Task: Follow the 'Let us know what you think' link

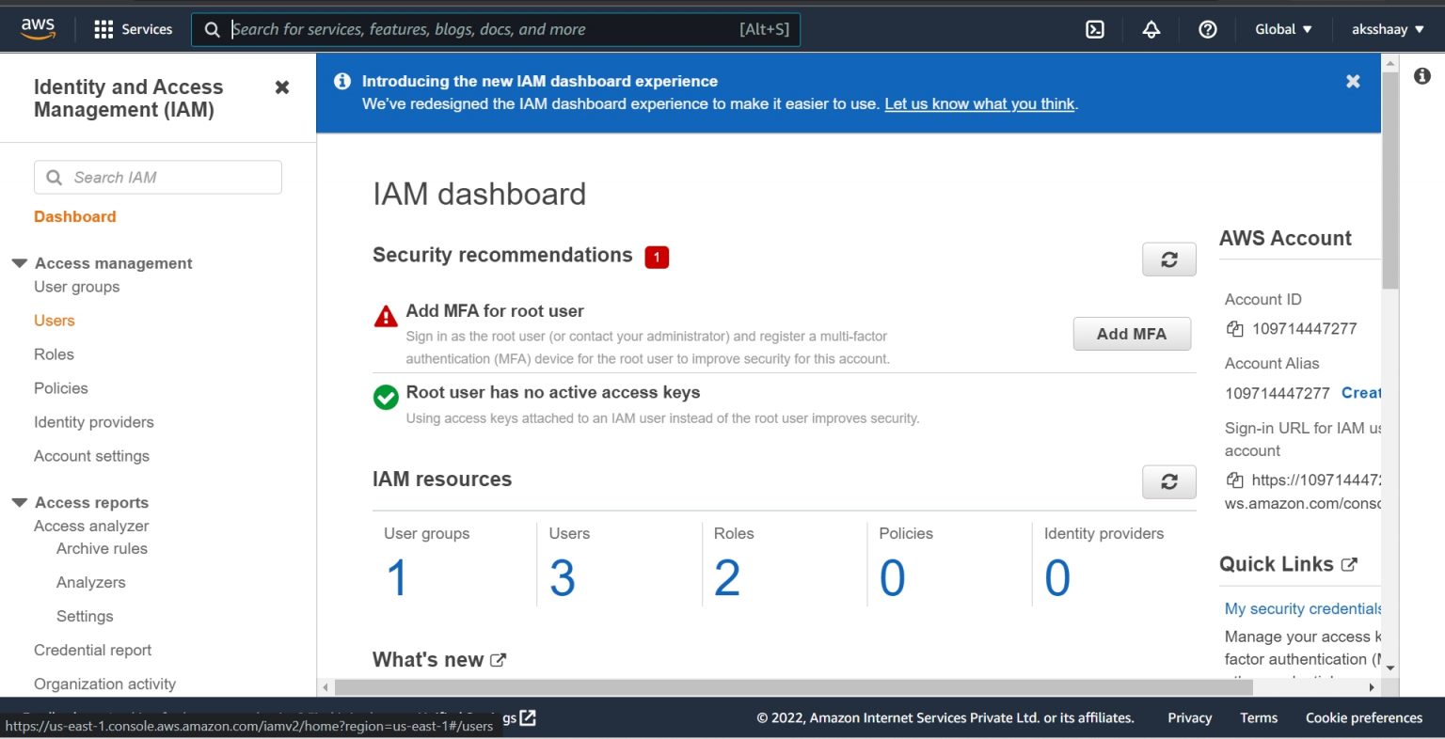Action: pos(979,103)
